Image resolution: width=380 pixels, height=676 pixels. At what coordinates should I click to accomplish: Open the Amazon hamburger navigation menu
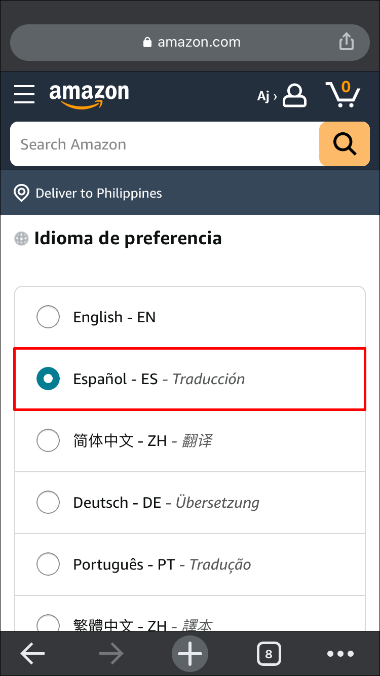(x=24, y=95)
